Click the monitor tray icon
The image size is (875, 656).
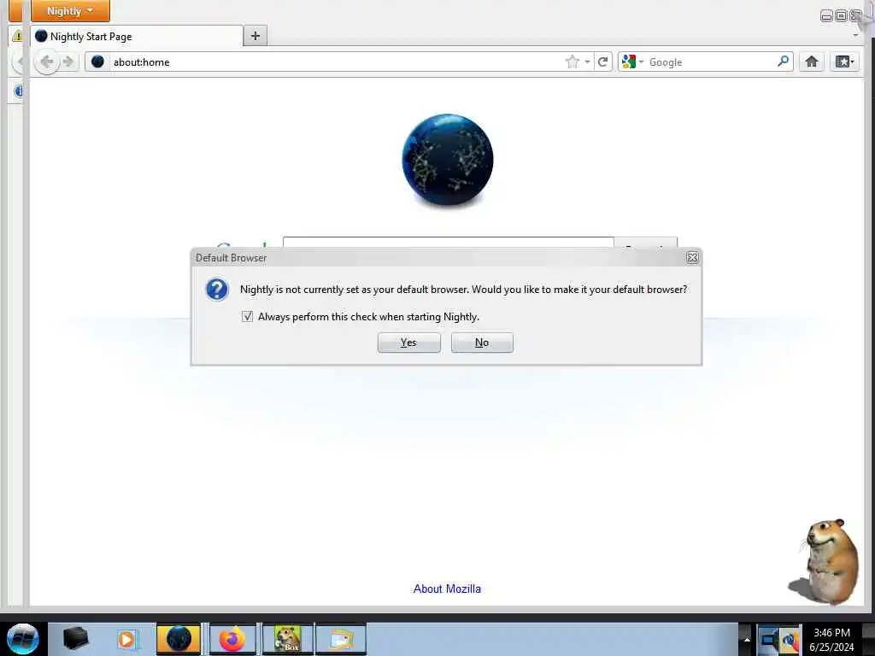pos(769,639)
